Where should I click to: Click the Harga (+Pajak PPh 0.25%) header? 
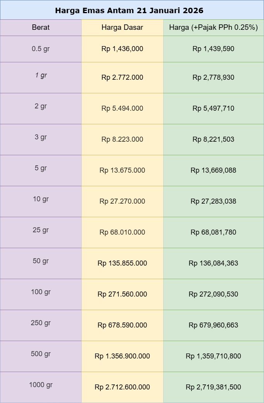[x=213, y=27]
